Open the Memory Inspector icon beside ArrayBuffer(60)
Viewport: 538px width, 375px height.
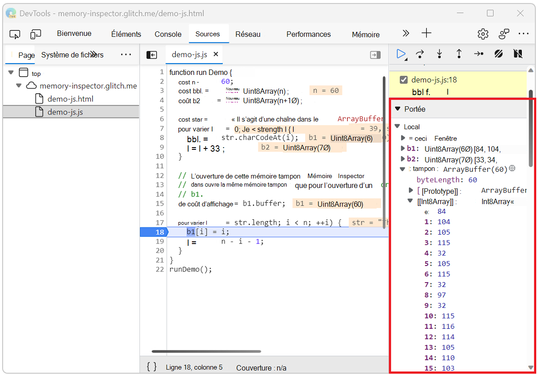(512, 169)
